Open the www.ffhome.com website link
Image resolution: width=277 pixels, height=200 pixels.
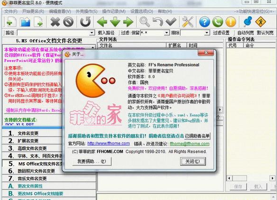109,144
